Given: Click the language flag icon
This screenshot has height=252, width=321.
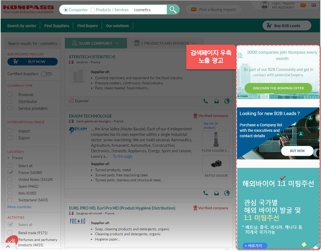Looking at the screenshot, I should 314,5.
